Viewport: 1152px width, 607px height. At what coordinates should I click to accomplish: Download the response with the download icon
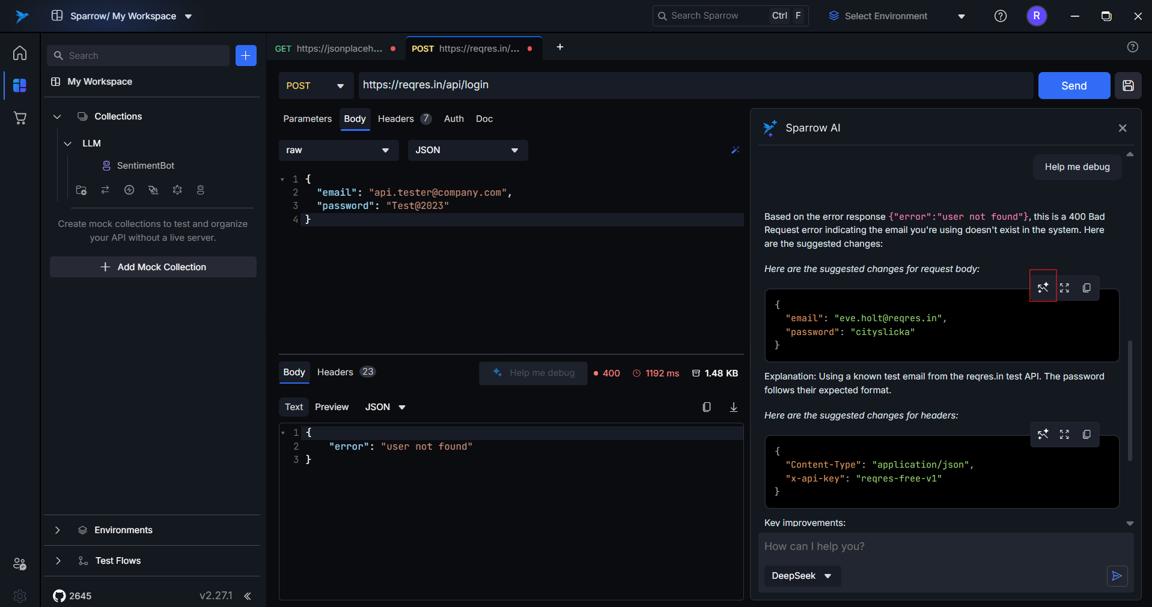[734, 407]
